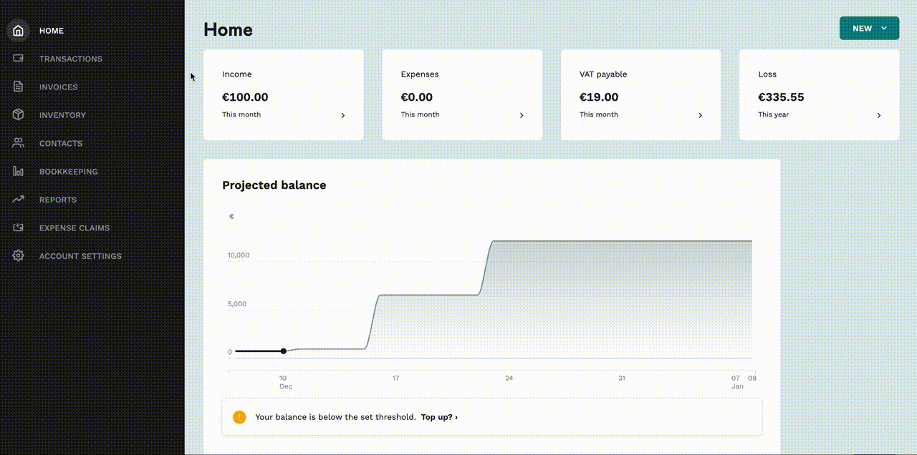Select REPORTS in the sidebar menu
Viewport: 917px width, 455px height.
[x=58, y=200]
